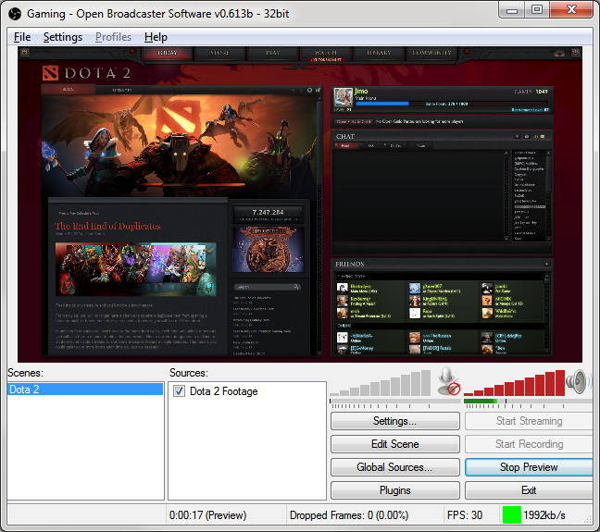
Task: Click the 7,247,284 counter in the preview
Action: [268, 212]
